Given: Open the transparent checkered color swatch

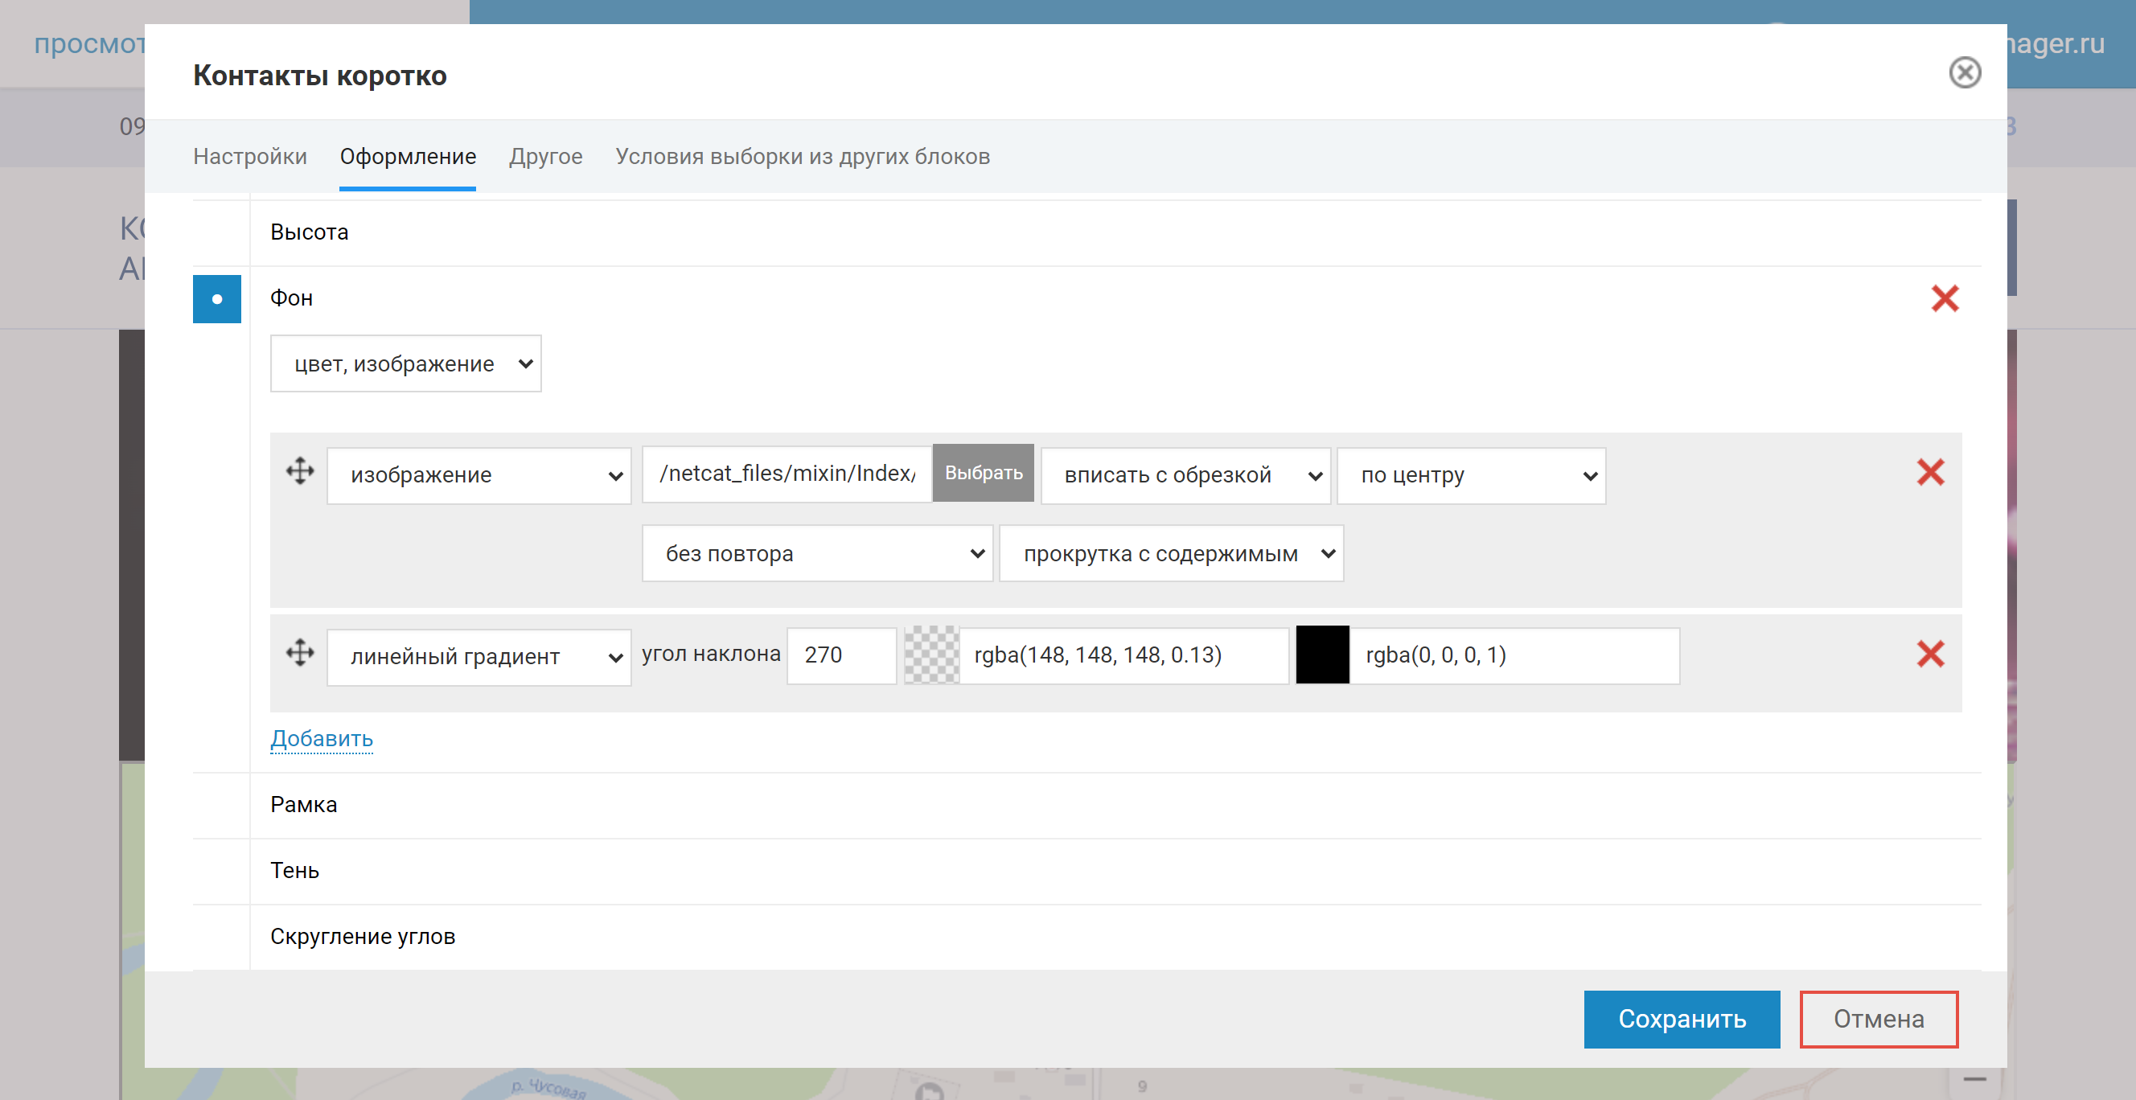Looking at the screenshot, I should pos(931,655).
